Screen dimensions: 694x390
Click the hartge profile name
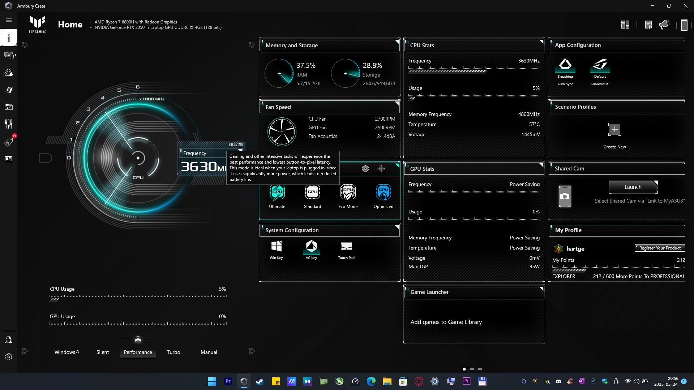coord(575,249)
